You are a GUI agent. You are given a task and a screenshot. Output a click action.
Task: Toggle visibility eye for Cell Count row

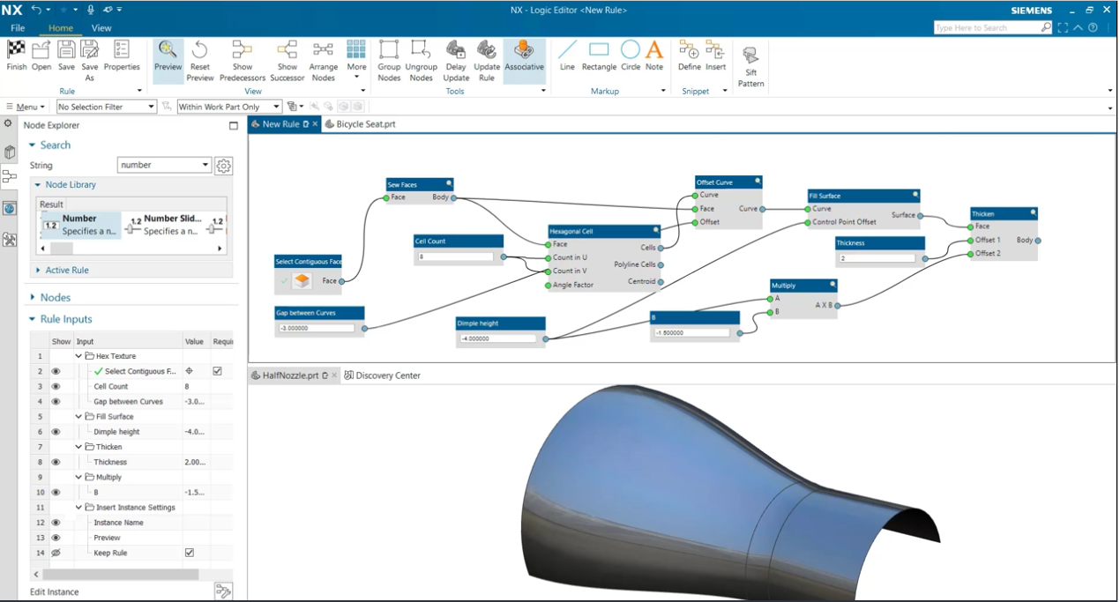[56, 386]
